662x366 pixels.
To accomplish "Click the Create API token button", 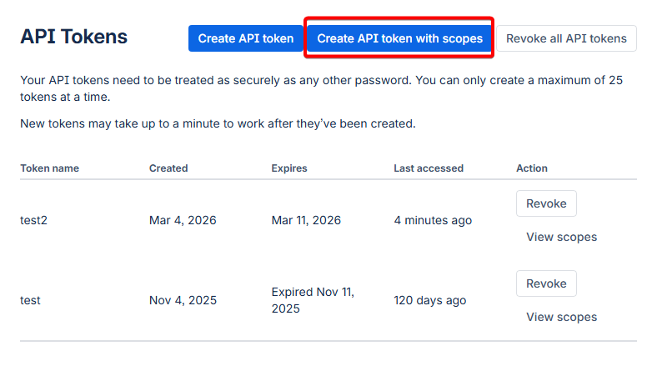I will pyautogui.click(x=246, y=38).
